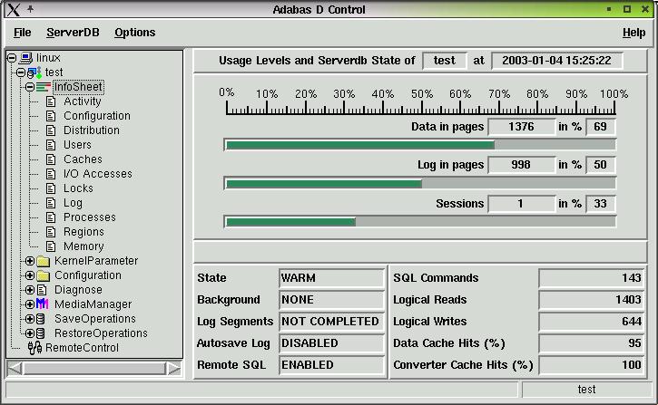The height and width of the screenshot is (405, 658).
Task: Click the SaveOperations database icon
Action: pos(41,319)
